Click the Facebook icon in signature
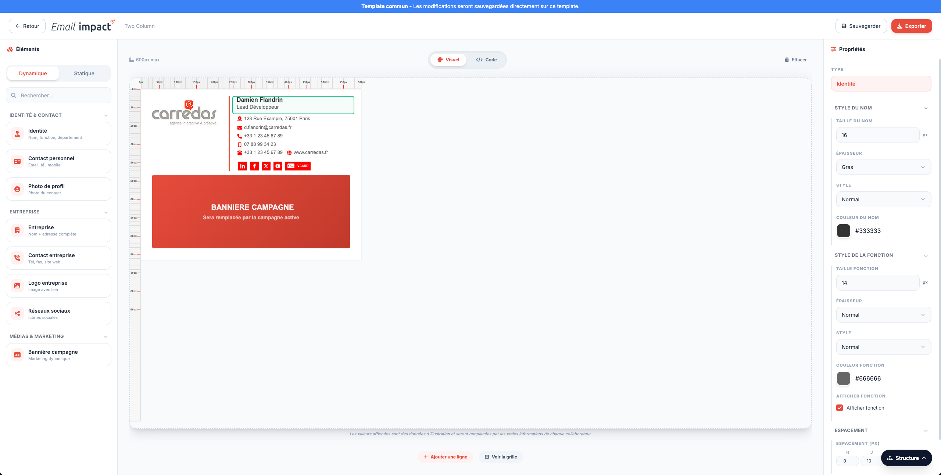This screenshot has width=941, height=475. point(254,166)
